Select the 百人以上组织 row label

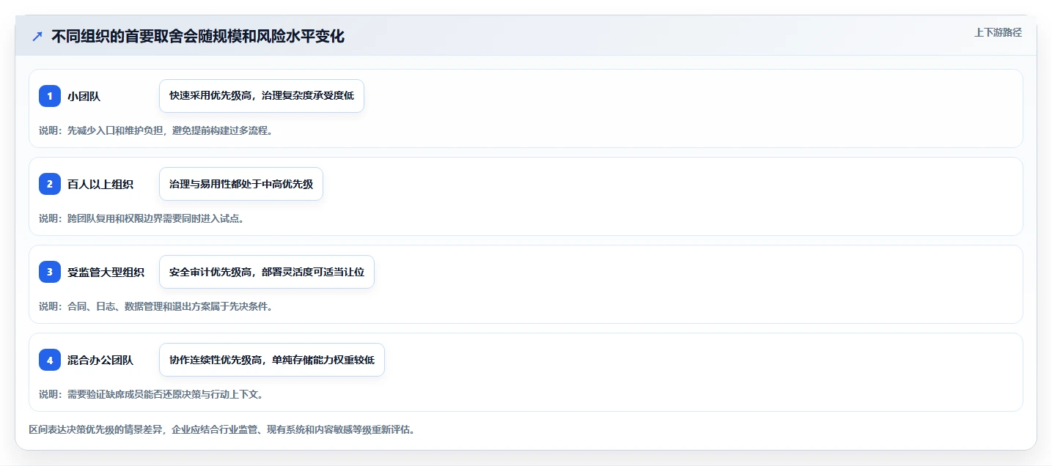click(x=100, y=184)
